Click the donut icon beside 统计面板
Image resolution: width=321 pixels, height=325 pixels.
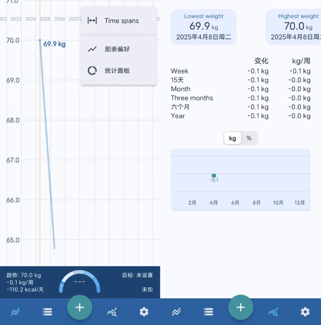pos(92,71)
